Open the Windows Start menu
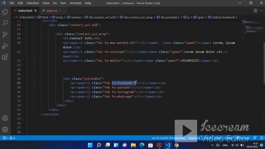Image resolution: width=265 pixels, height=149 pixels. click(90, 145)
